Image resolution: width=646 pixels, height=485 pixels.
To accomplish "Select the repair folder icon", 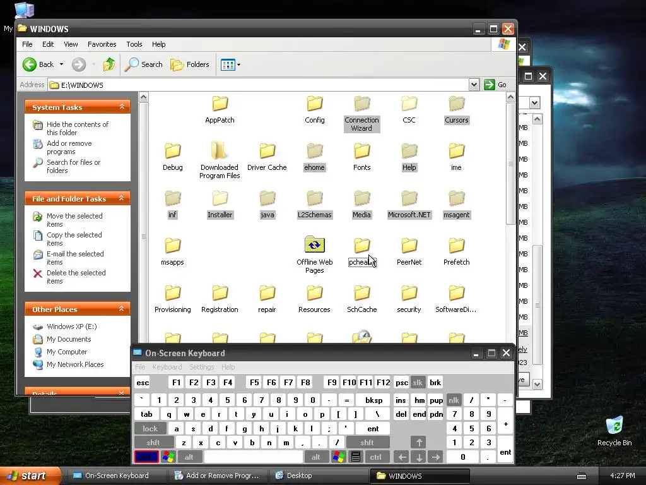I will pos(267,293).
